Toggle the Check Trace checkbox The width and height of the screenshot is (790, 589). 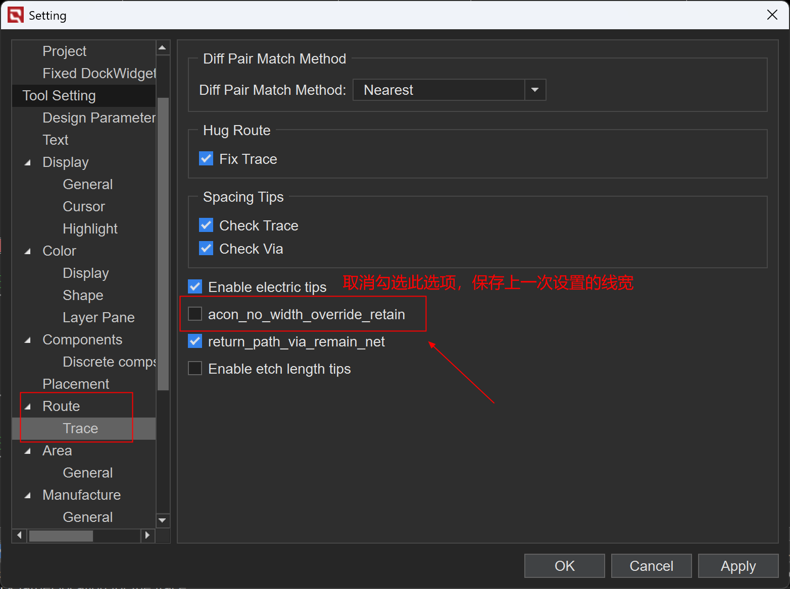click(206, 225)
